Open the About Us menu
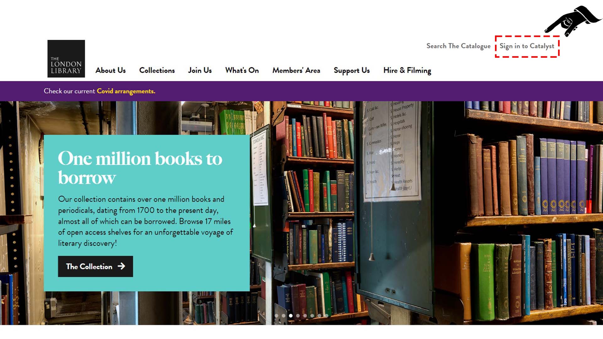Viewport: 603px width, 339px height. click(111, 70)
